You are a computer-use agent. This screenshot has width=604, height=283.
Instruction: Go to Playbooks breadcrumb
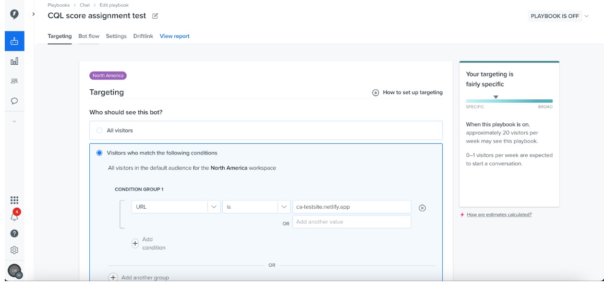coord(59,5)
